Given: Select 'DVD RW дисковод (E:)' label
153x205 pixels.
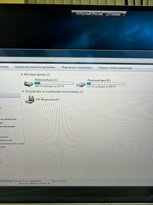Looking at the screenshot, I should pos(47,99).
